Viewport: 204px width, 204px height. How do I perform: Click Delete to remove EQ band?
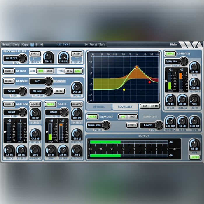point(155,106)
